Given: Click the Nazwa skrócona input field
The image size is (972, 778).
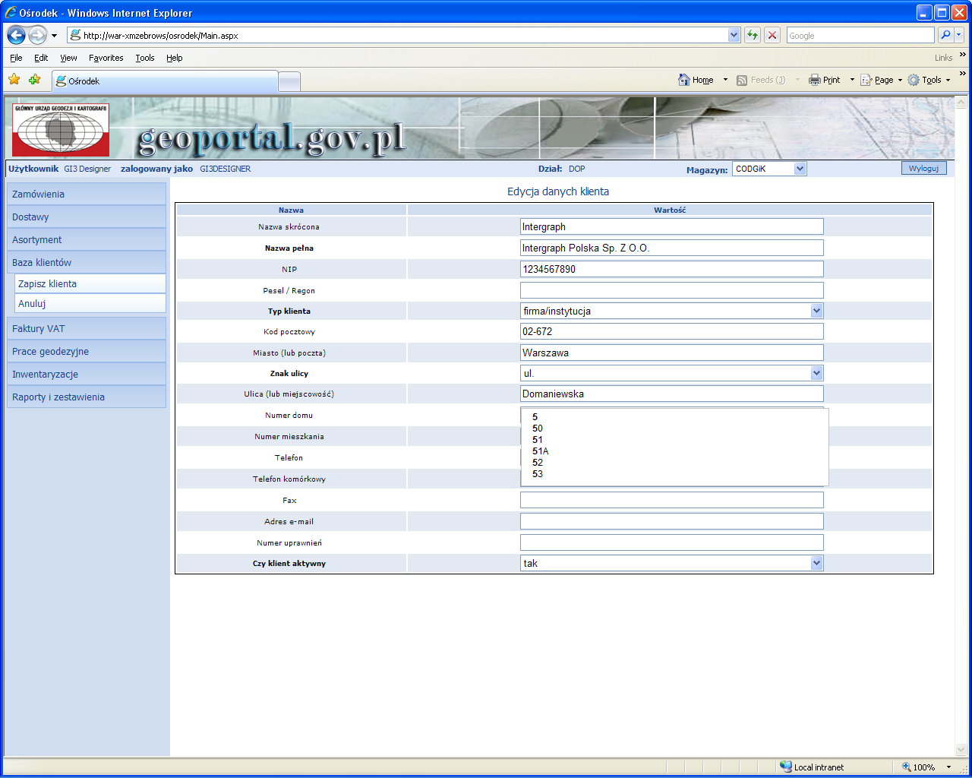Looking at the screenshot, I should tap(671, 226).
